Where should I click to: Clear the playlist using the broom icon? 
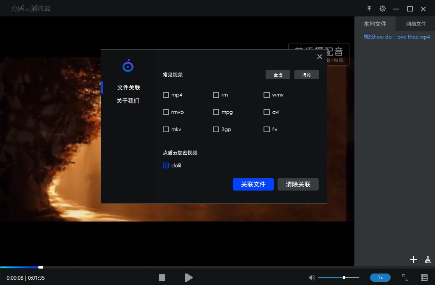coord(427,260)
